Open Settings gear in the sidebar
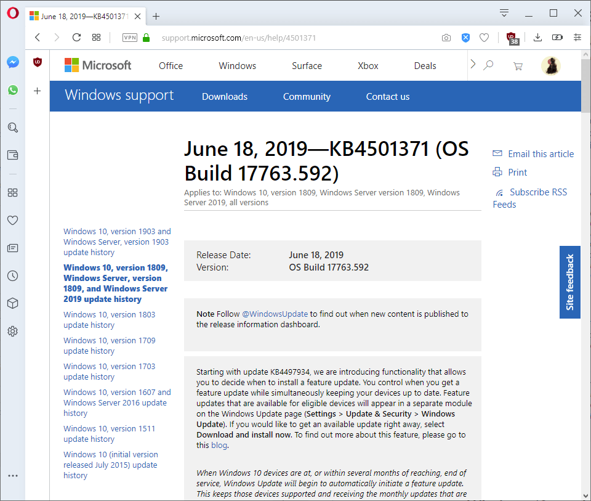The image size is (591, 501). tap(13, 332)
